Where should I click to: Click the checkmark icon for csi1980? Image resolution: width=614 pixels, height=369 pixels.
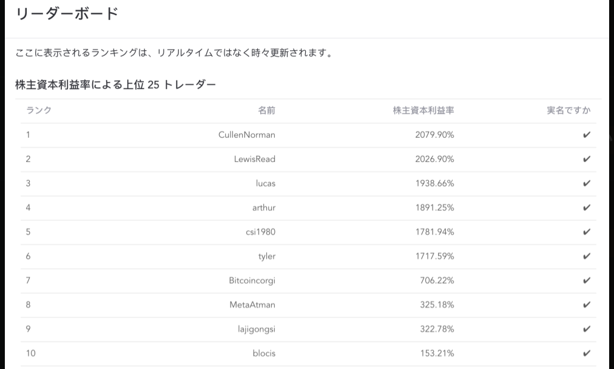tap(586, 232)
